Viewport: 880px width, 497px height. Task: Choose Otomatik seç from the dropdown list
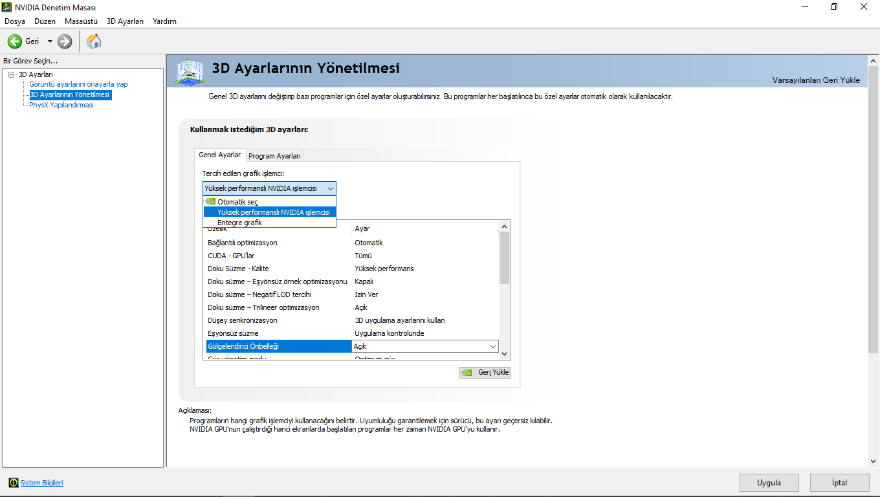click(269, 202)
